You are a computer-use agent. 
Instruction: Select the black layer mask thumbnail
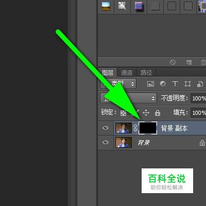pos(148,128)
